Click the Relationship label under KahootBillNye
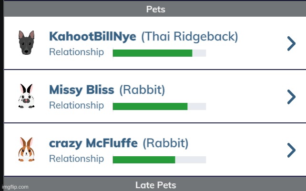 click(x=76, y=52)
